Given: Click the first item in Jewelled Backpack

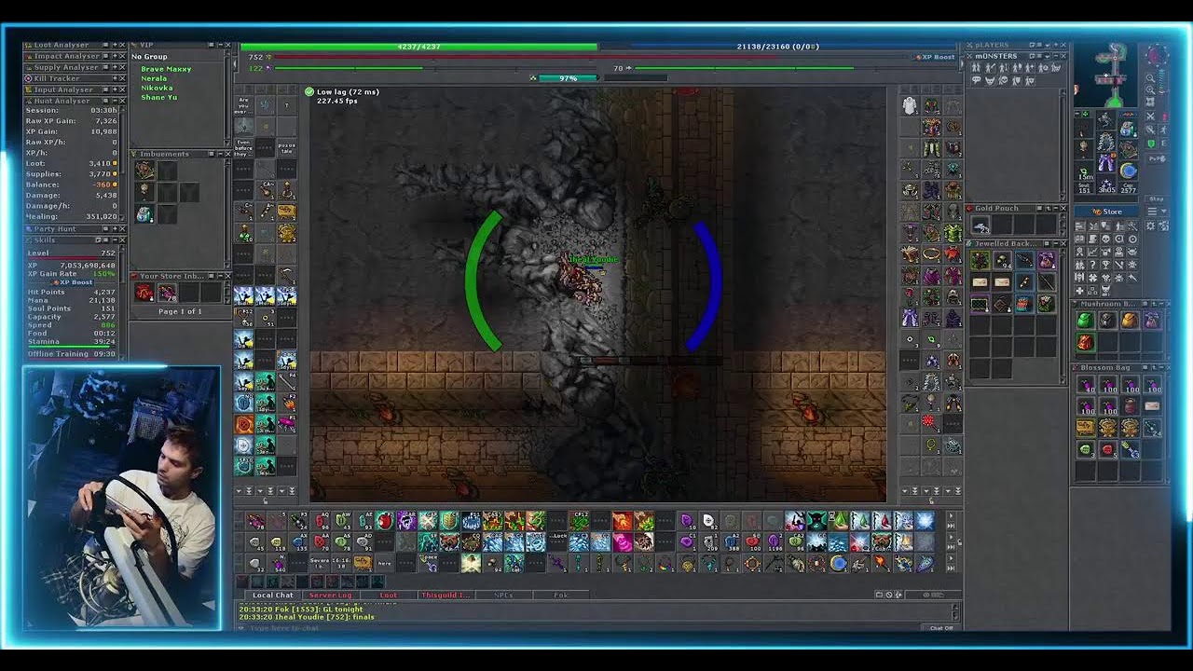Looking at the screenshot, I should (x=980, y=259).
